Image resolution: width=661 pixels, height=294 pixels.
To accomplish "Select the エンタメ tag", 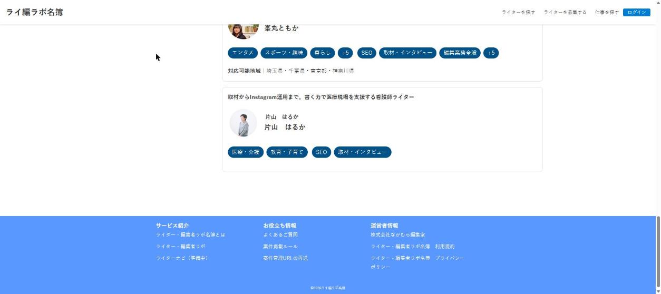I will [x=242, y=53].
